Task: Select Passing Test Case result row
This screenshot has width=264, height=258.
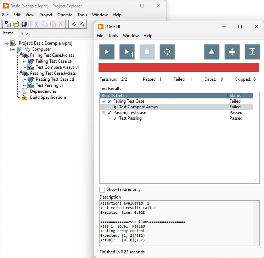Action: pyautogui.click(x=176, y=113)
